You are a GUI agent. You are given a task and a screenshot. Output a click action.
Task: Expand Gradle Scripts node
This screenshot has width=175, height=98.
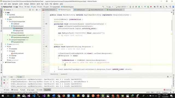point(4,62)
